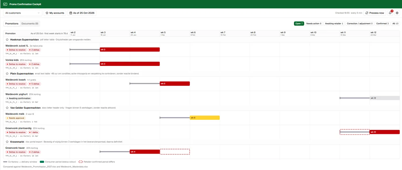This screenshot has width=402, height=170.
Task: Click the wk 2 column header
Action: point(85,33)
